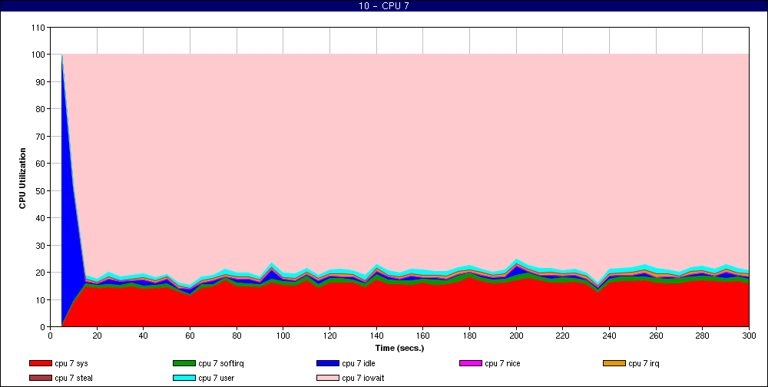Viewport: 768px width, 387px height.
Task: Click the magenta cpu 7 nice legend swatch
Action: pos(471,363)
